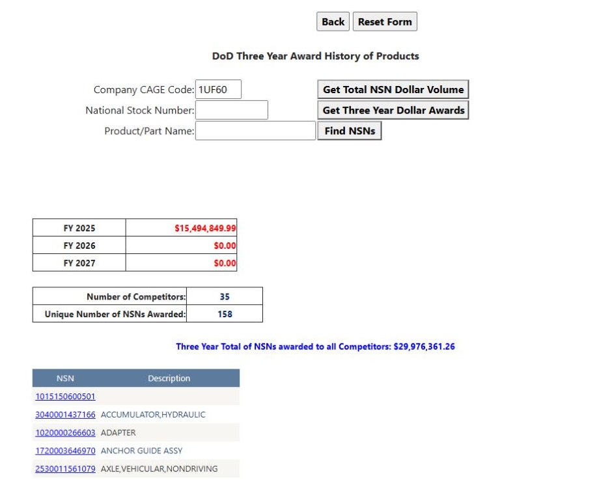Click the Find NSNs button

click(x=350, y=131)
